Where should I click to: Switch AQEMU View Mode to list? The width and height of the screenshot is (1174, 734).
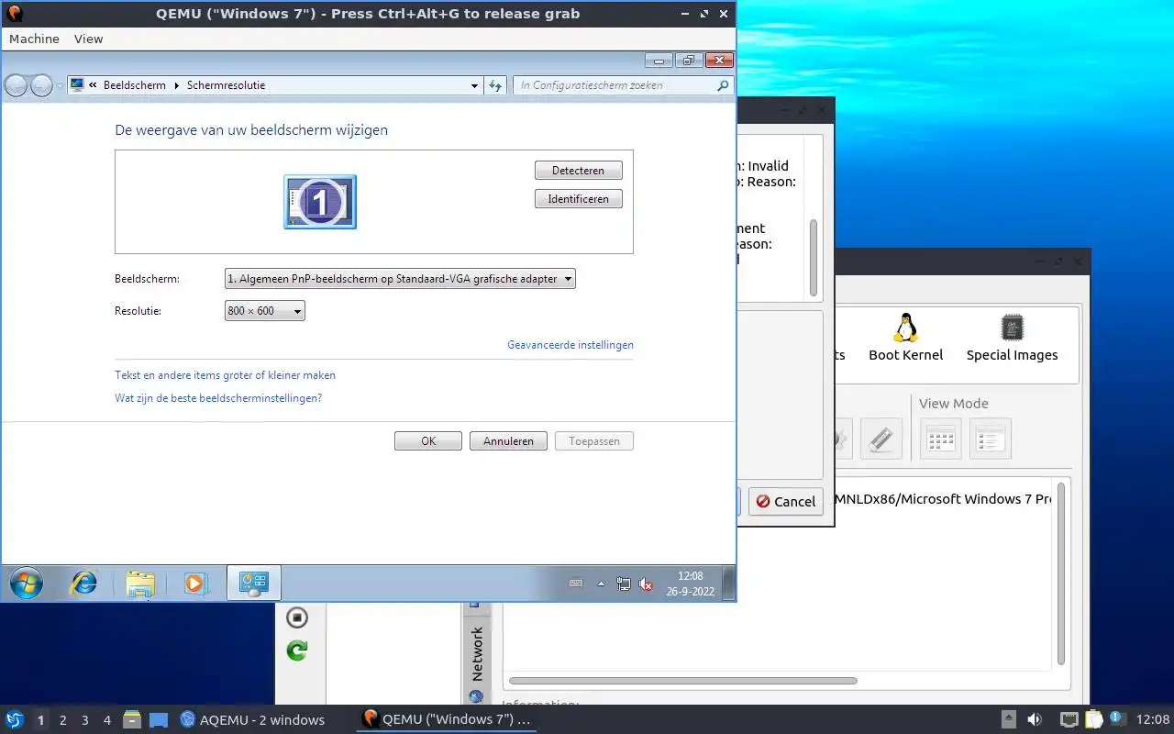click(x=990, y=439)
